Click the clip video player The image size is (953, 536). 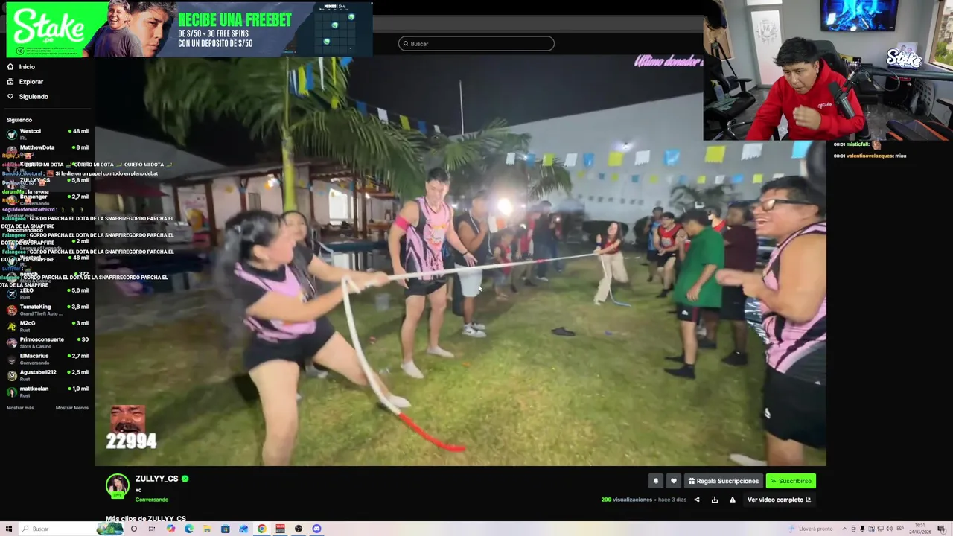click(x=460, y=261)
